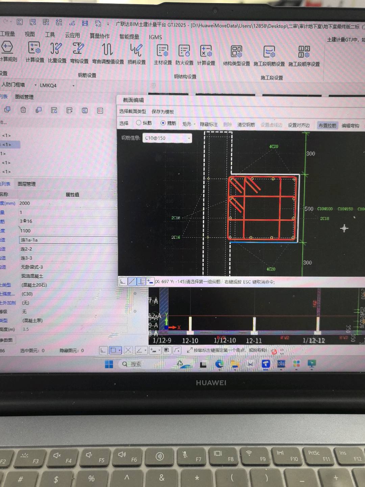This screenshot has width=365, height=487.
Task: Open the 比重设置 tool
Action: (57, 52)
